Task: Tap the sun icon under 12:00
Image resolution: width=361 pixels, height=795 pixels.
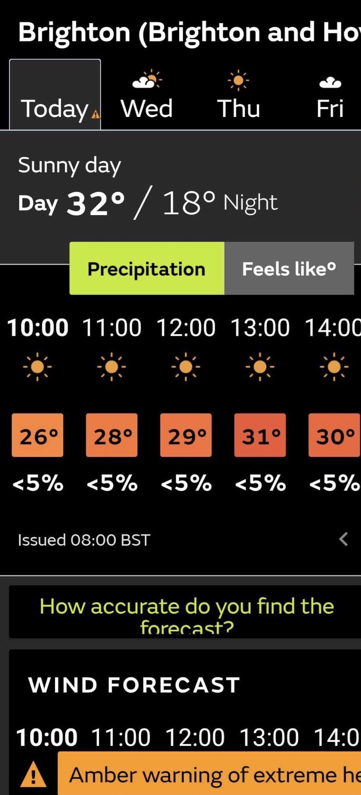Action: click(x=186, y=367)
